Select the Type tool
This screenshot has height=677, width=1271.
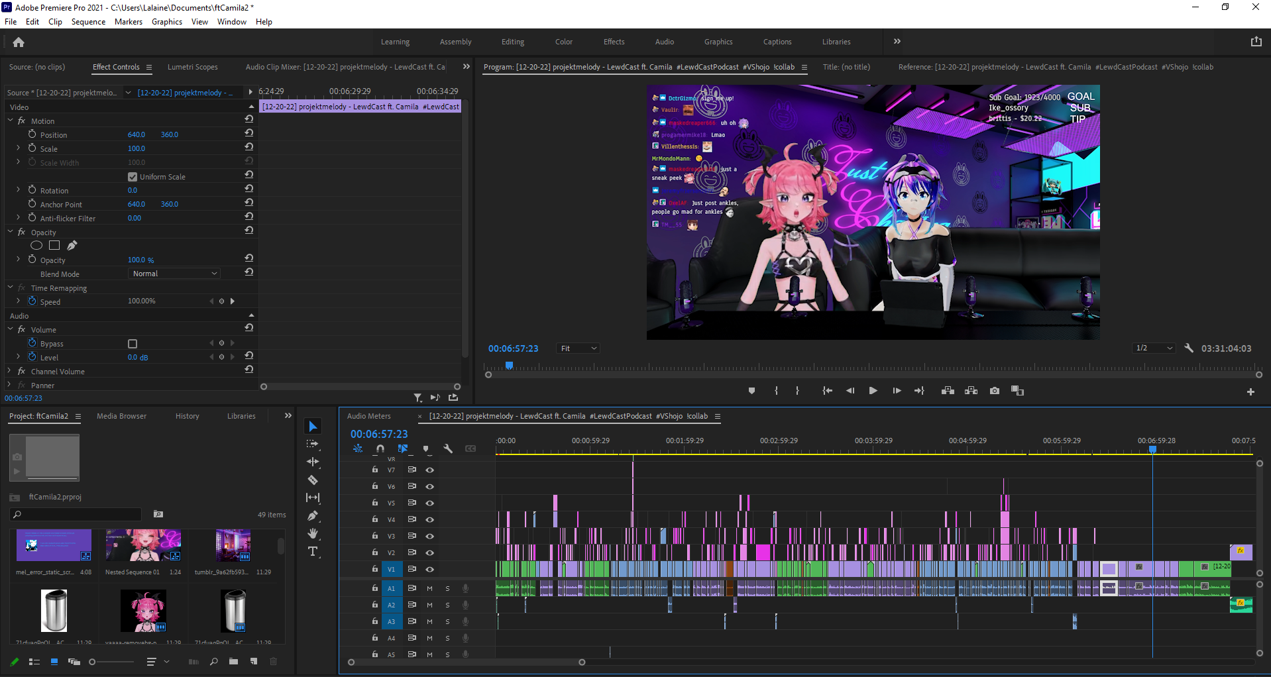(313, 551)
